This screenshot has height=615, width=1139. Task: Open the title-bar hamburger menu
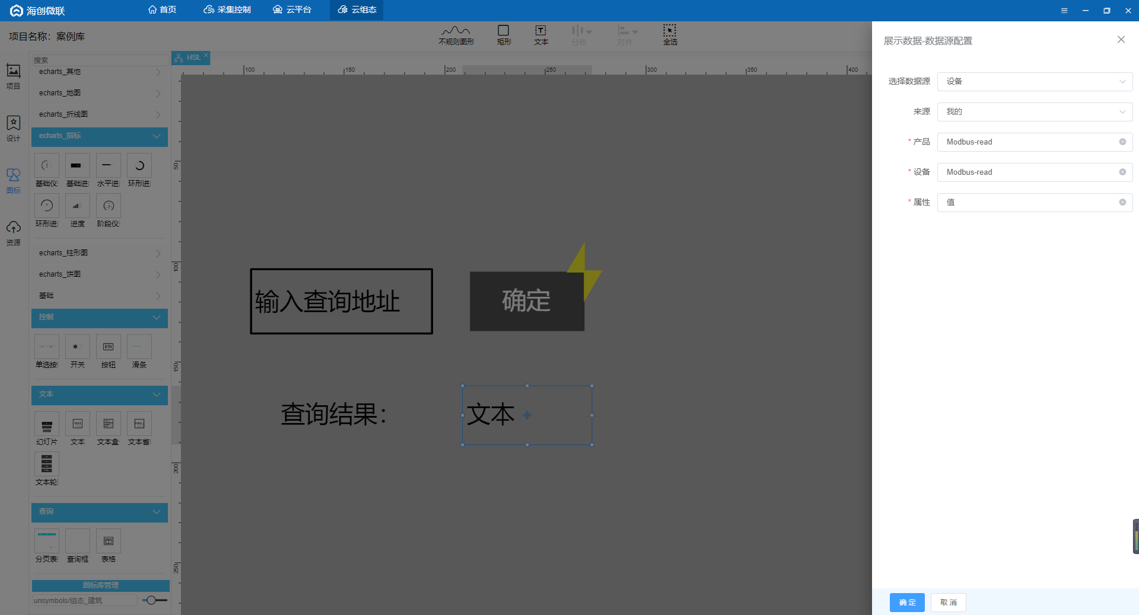(1064, 11)
